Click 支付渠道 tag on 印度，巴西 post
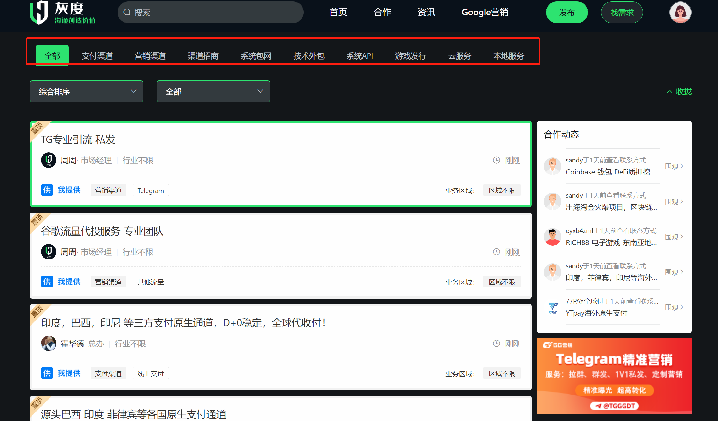This screenshot has height=421, width=718. coord(108,373)
